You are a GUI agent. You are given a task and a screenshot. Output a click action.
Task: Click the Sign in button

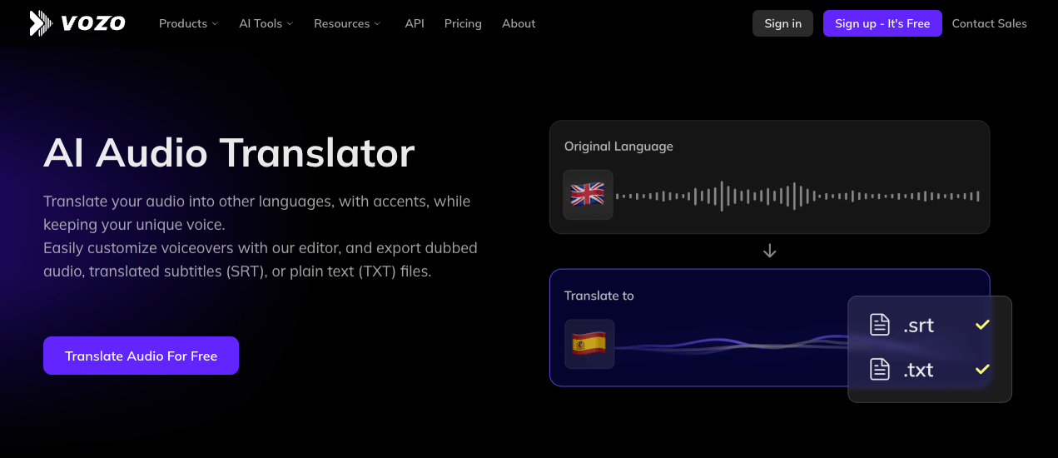coord(782,23)
